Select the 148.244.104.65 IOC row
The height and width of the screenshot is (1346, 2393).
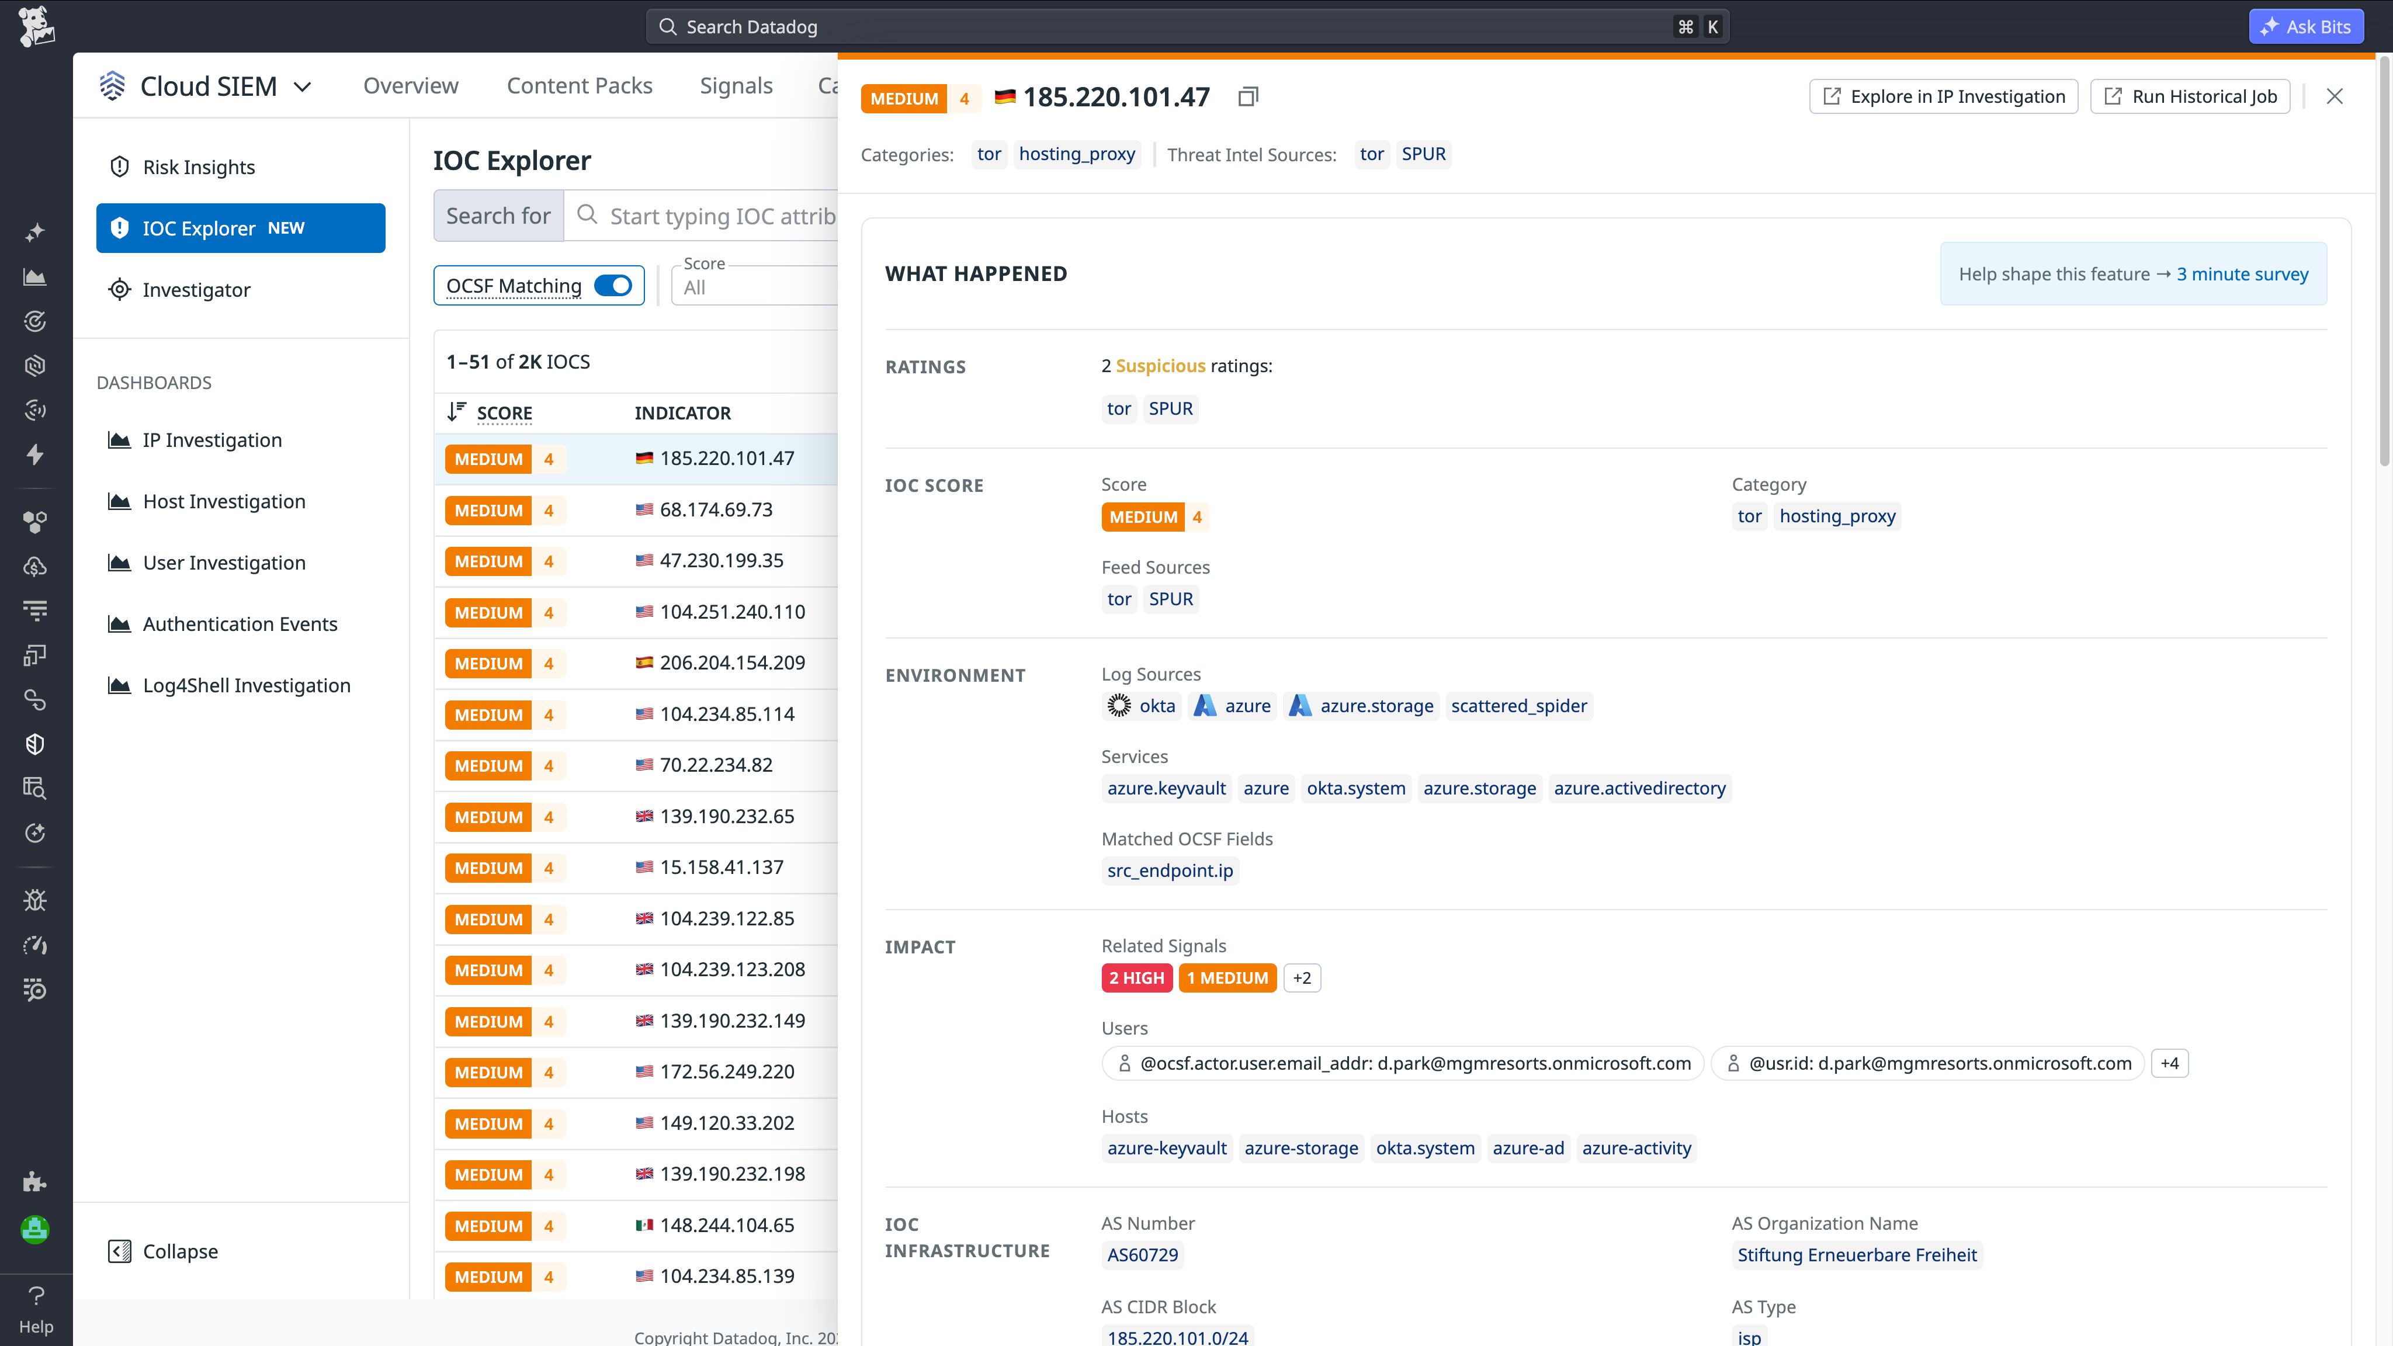coord(636,1225)
